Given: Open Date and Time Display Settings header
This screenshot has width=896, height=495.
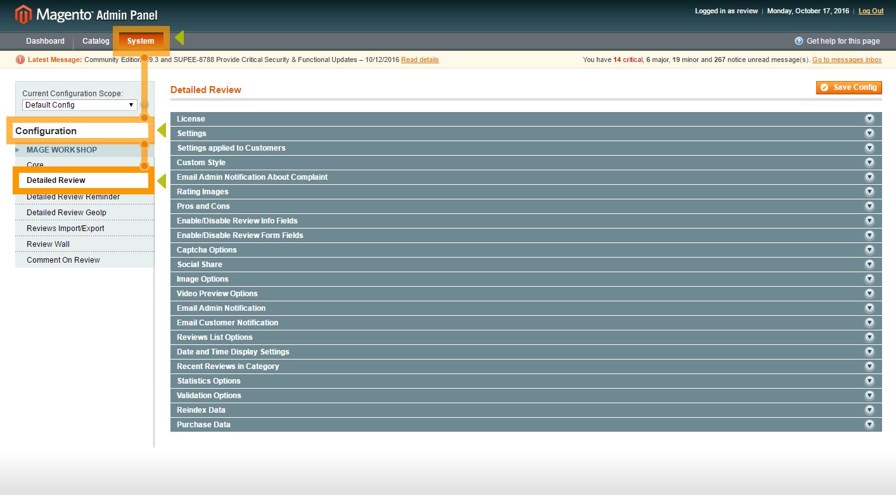Looking at the screenshot, I should click(526, 352).
